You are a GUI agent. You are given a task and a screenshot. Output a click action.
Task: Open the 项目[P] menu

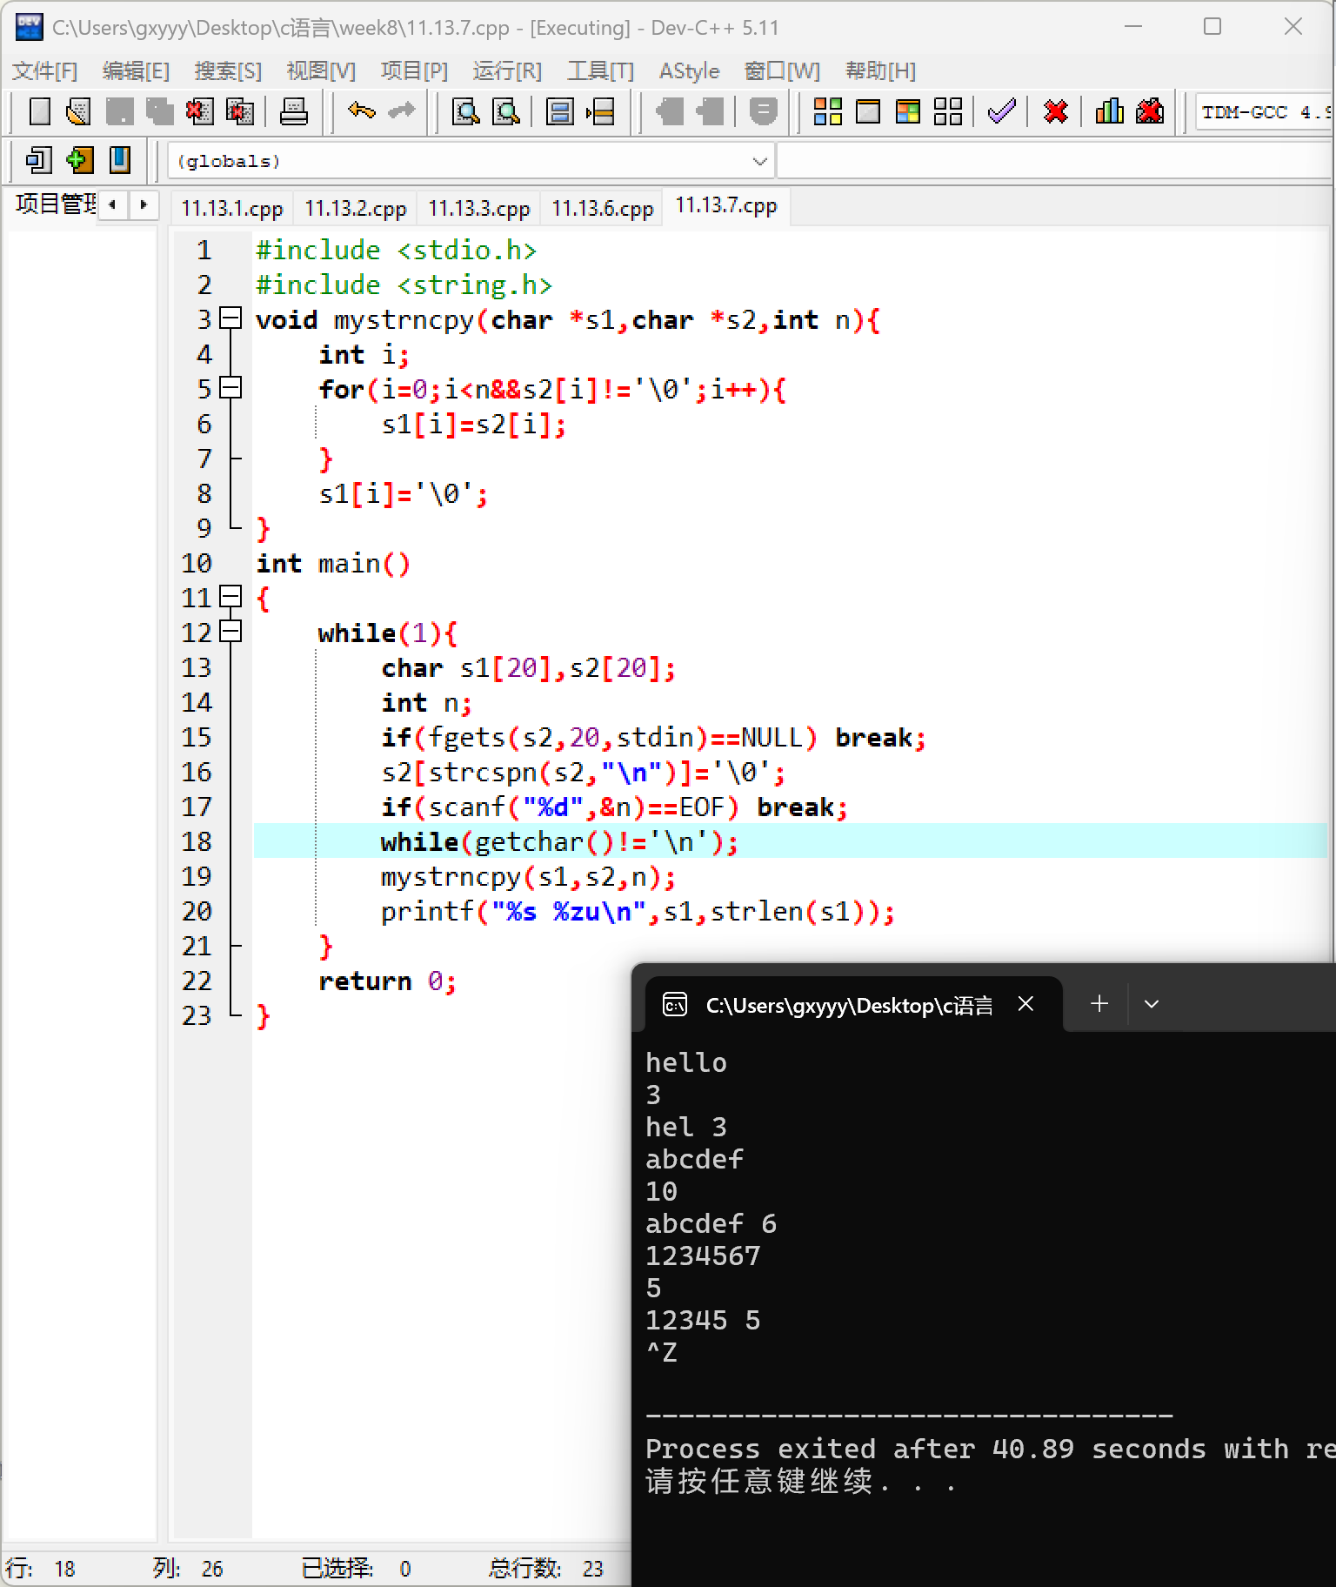(x=414, y=70)
